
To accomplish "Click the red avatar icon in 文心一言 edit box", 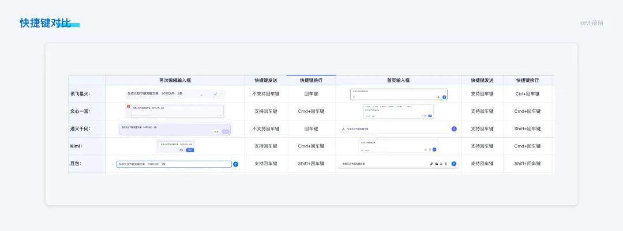I will pos(128,107).
